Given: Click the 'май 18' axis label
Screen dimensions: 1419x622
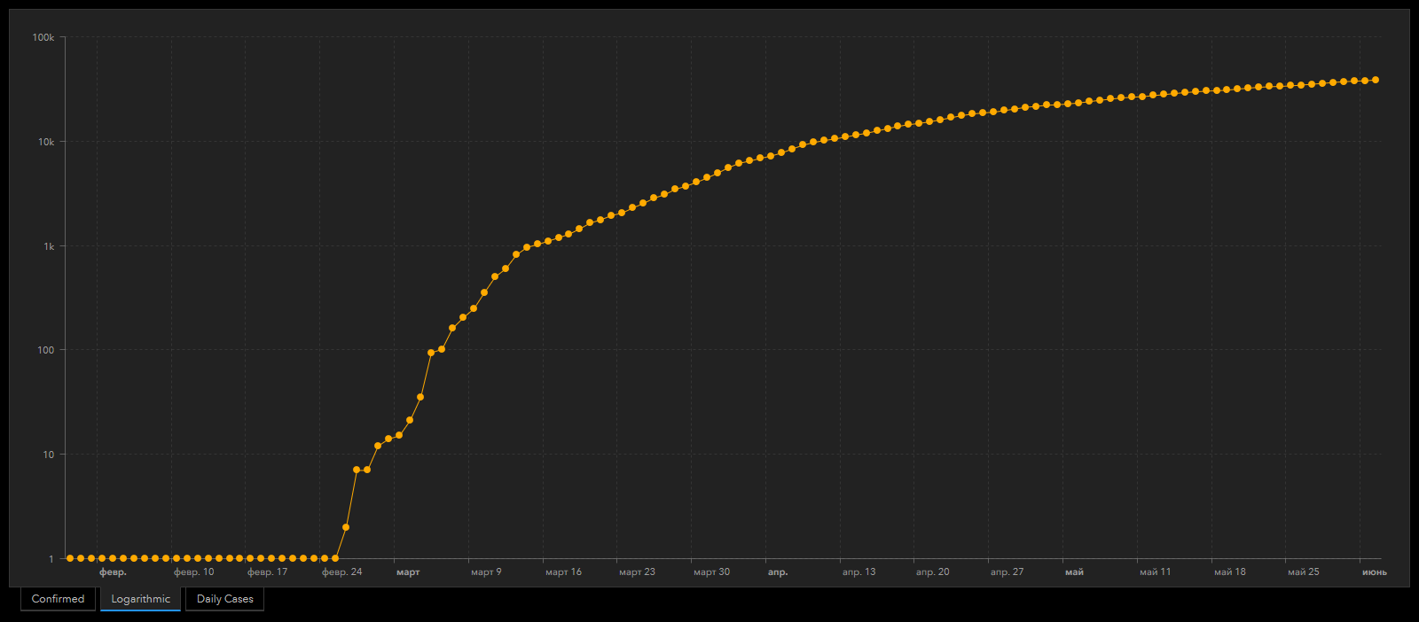Looking at the screenshot, I should (x=1230, y=572).
